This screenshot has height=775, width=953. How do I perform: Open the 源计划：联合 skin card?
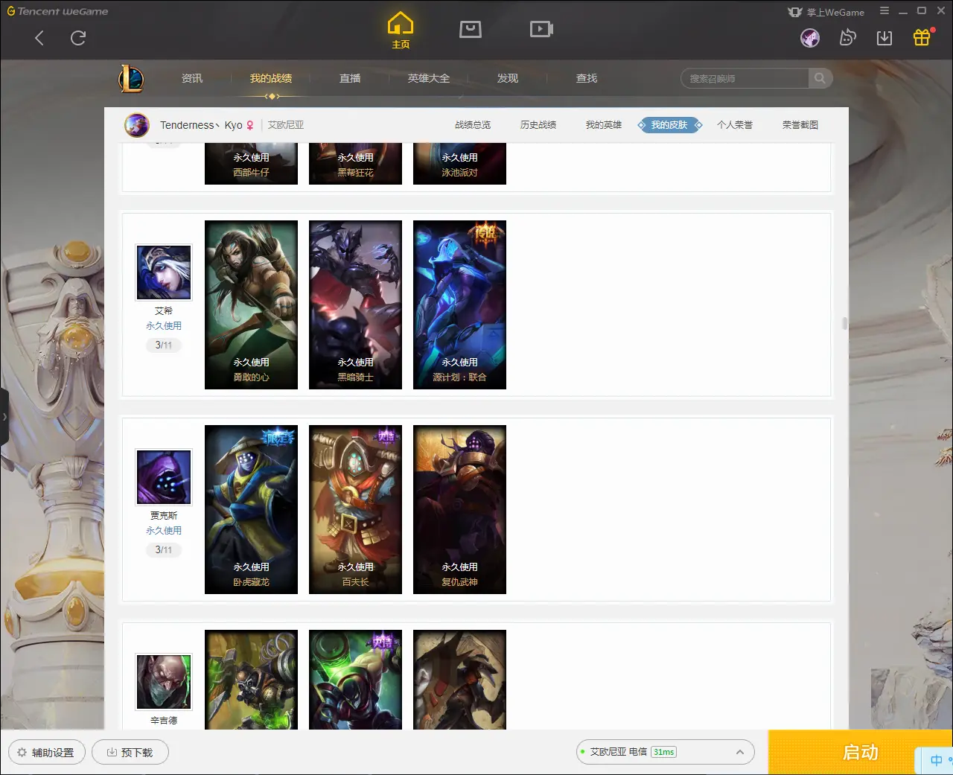pos(459,304)
